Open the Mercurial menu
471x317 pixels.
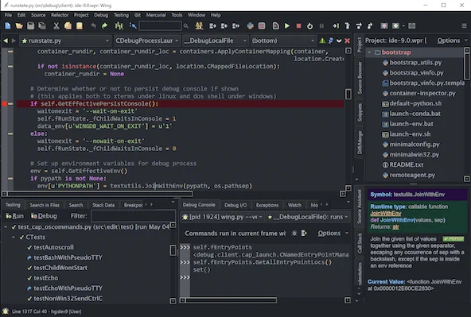[x=156, y=15]
